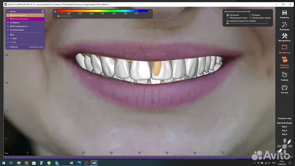
Task: Select the Протрузия radio button
Action: pyautogui.click(x=228, y=15)
